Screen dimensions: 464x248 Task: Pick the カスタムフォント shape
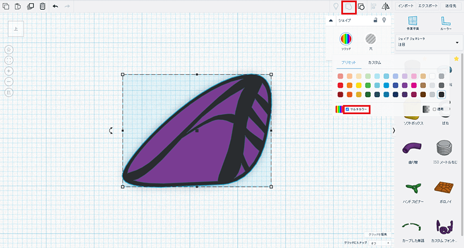(445, 231)
